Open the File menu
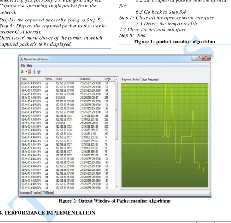 pyautogui.click(x=23, y=66)
